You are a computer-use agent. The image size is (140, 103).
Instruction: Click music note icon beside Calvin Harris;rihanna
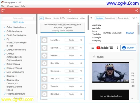pos(5,27)
